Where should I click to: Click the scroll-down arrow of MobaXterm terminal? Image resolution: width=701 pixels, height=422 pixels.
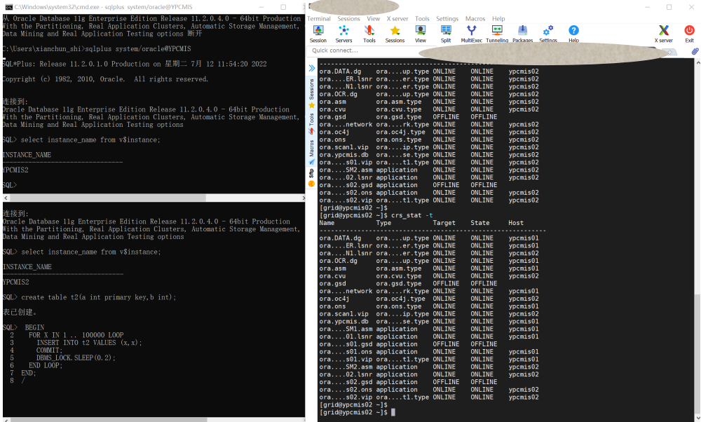click(x=698, y=418)
